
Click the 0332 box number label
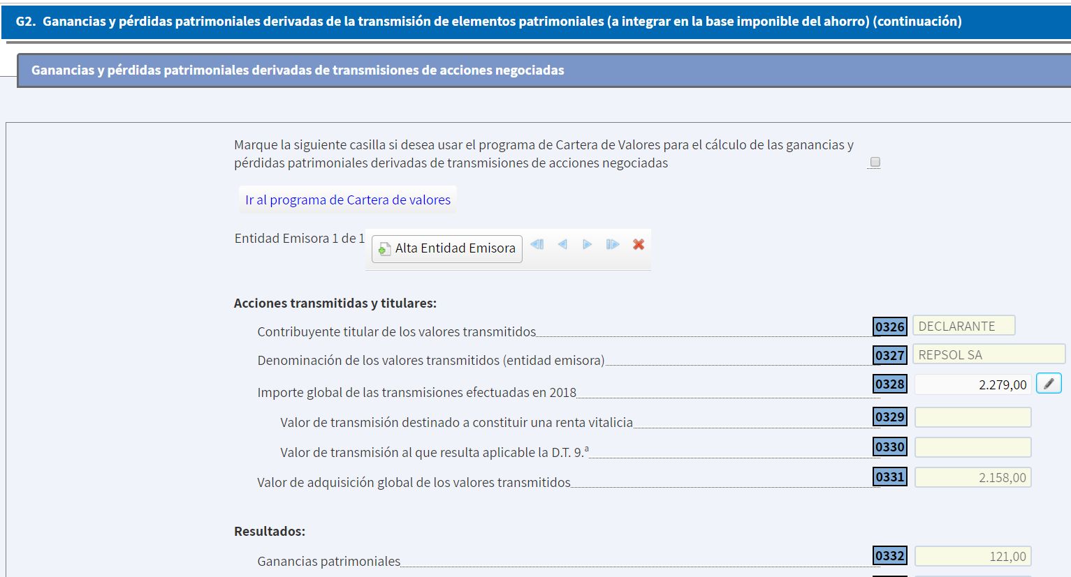889,556
